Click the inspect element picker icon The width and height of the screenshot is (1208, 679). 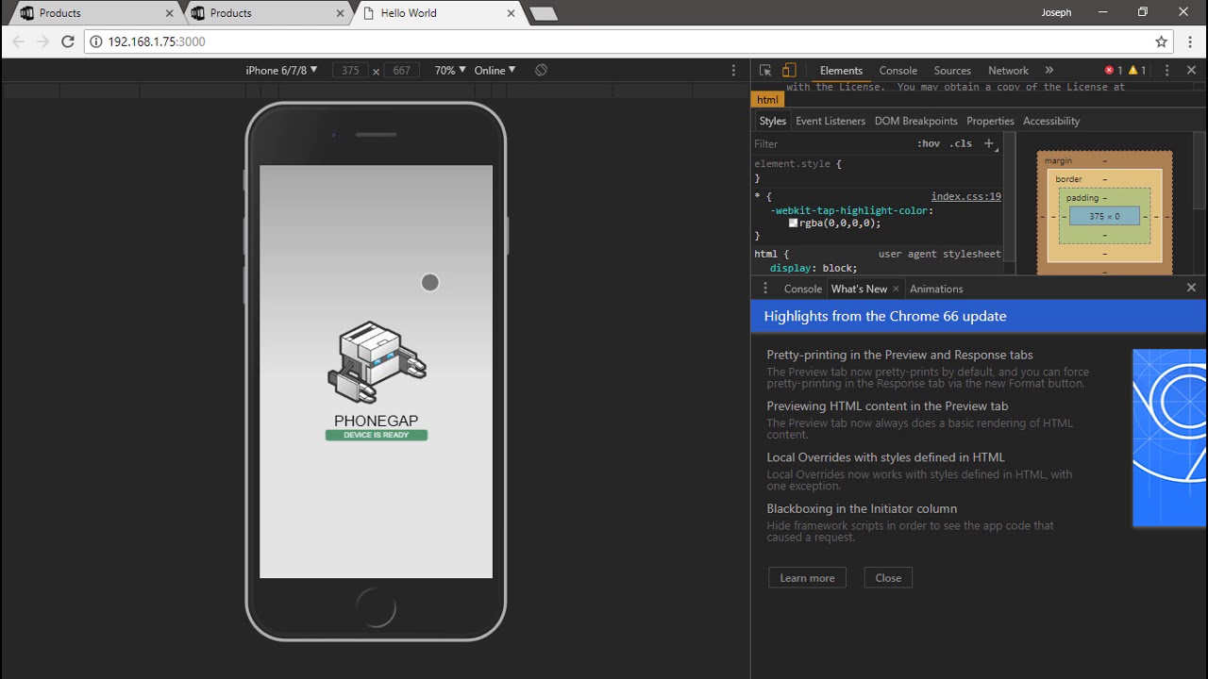(x=765, y=71)
